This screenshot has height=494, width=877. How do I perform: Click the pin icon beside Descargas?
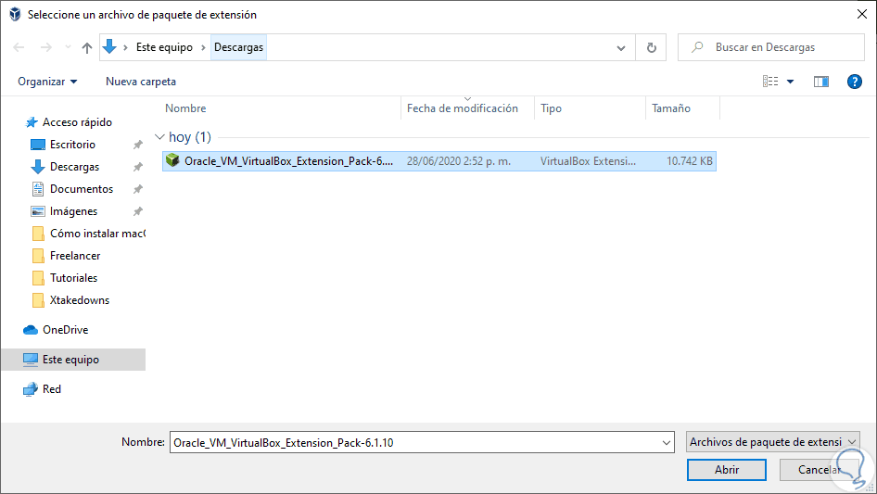click(x=137, y=167)
